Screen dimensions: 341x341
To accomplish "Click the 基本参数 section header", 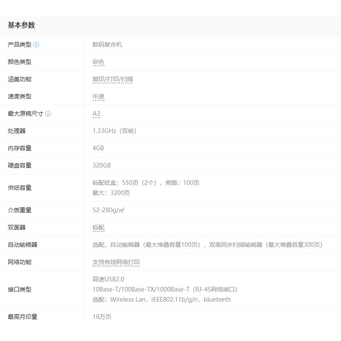I will click(21, 25).
